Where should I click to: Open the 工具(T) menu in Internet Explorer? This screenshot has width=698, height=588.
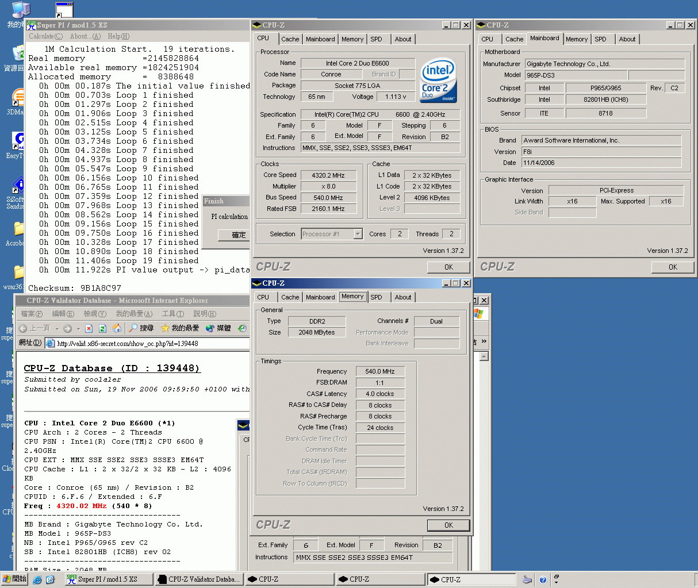click(x=173, y=314)
